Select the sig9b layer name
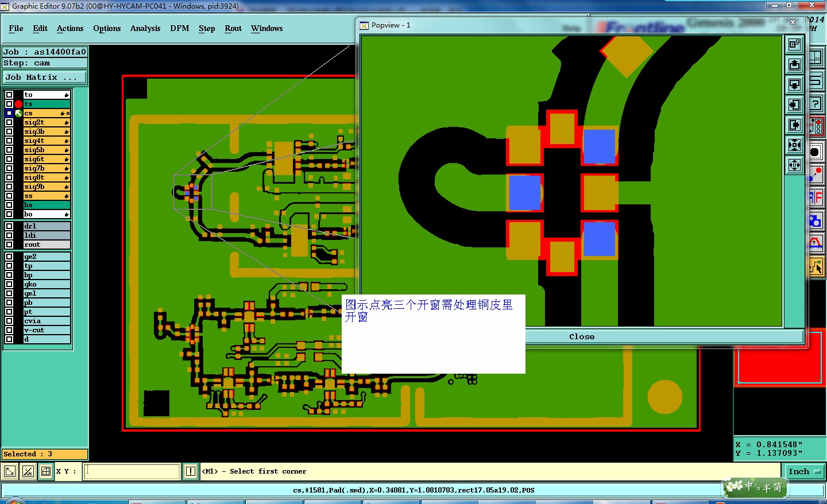827x504 pixels. 47,187
